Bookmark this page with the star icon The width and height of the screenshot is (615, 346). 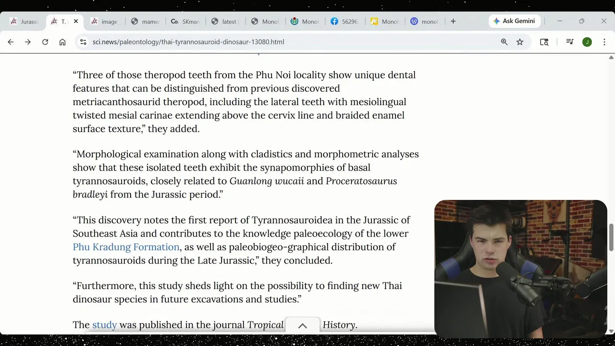pos(520,42)
